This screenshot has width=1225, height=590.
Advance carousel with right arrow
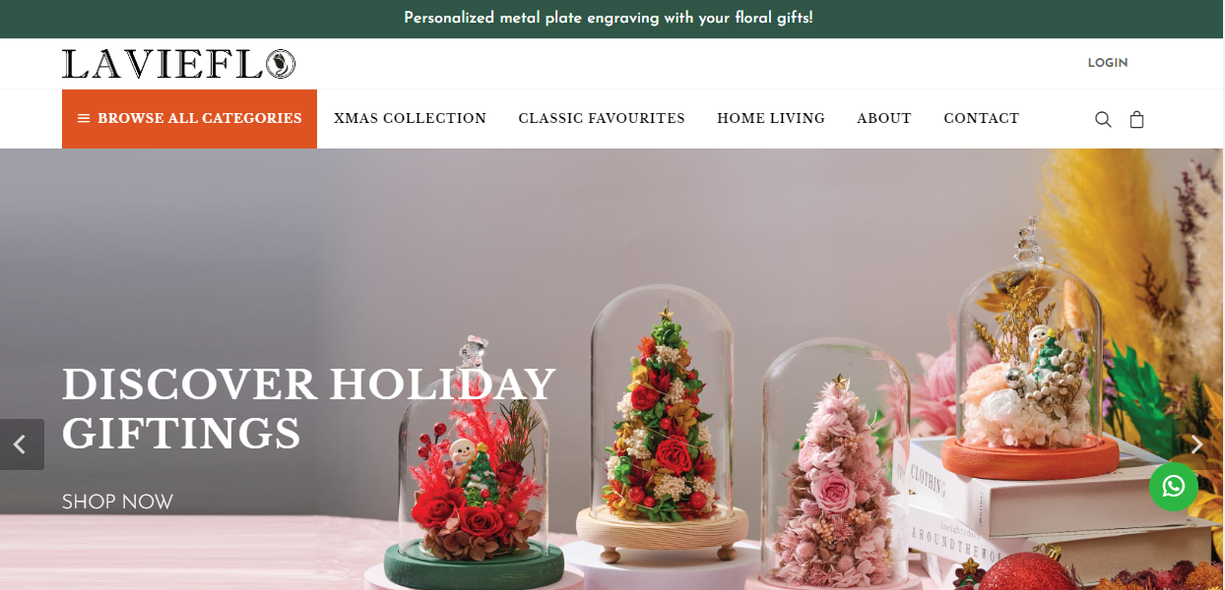[1197, 444]
